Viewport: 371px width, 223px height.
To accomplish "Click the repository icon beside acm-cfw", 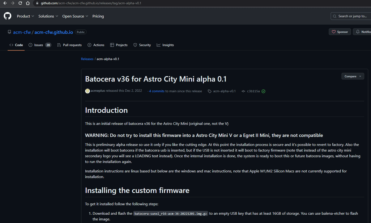I will (x=10, y=32).
